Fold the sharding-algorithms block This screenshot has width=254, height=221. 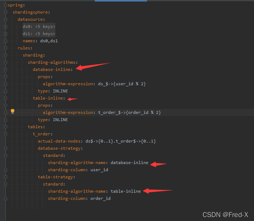[x=5, y=62]
